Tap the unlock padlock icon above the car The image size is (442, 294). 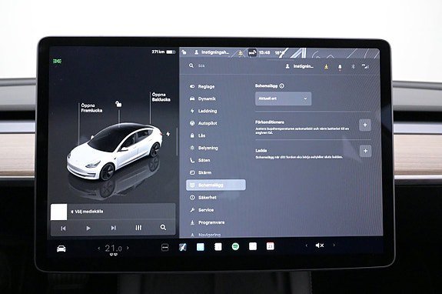point(118,104)
